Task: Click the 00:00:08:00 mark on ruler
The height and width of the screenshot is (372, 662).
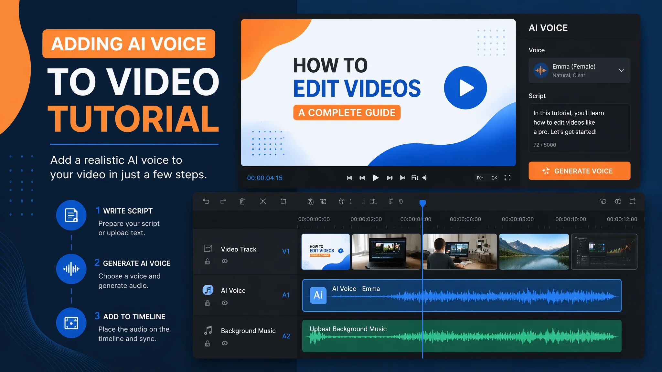Action: pyautogui.click(x=518, y=219)
